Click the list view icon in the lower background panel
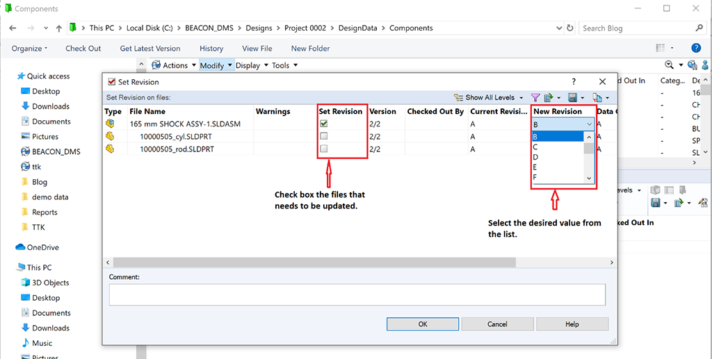Viewport: 712px width, 359px height. coord(669,190)
